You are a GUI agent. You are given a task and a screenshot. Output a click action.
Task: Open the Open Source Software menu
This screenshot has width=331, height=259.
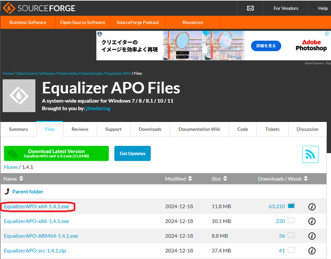click(x=83, y=22)
